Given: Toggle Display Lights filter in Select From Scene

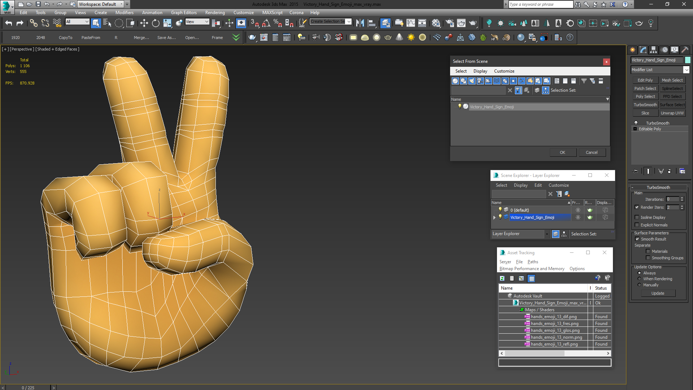Looking at the screenshot, I should point(472,81).
